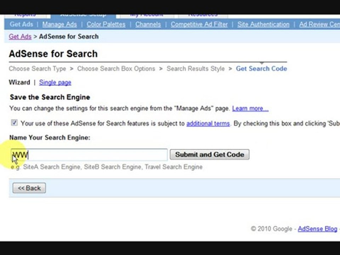This screenshot has height=255, width=340.
Task: Select the Choose Search Type wizard step
Action: (x=37, y=68)
